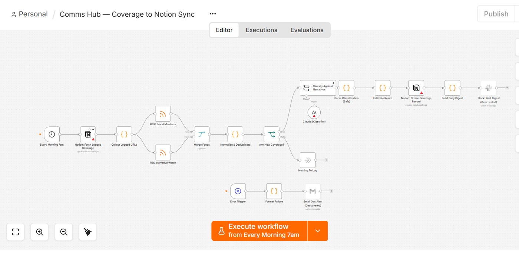Select the RSS: Brand Mentions node
The height and width of the screenshot is (255, 519).
[x=163, y=114]
